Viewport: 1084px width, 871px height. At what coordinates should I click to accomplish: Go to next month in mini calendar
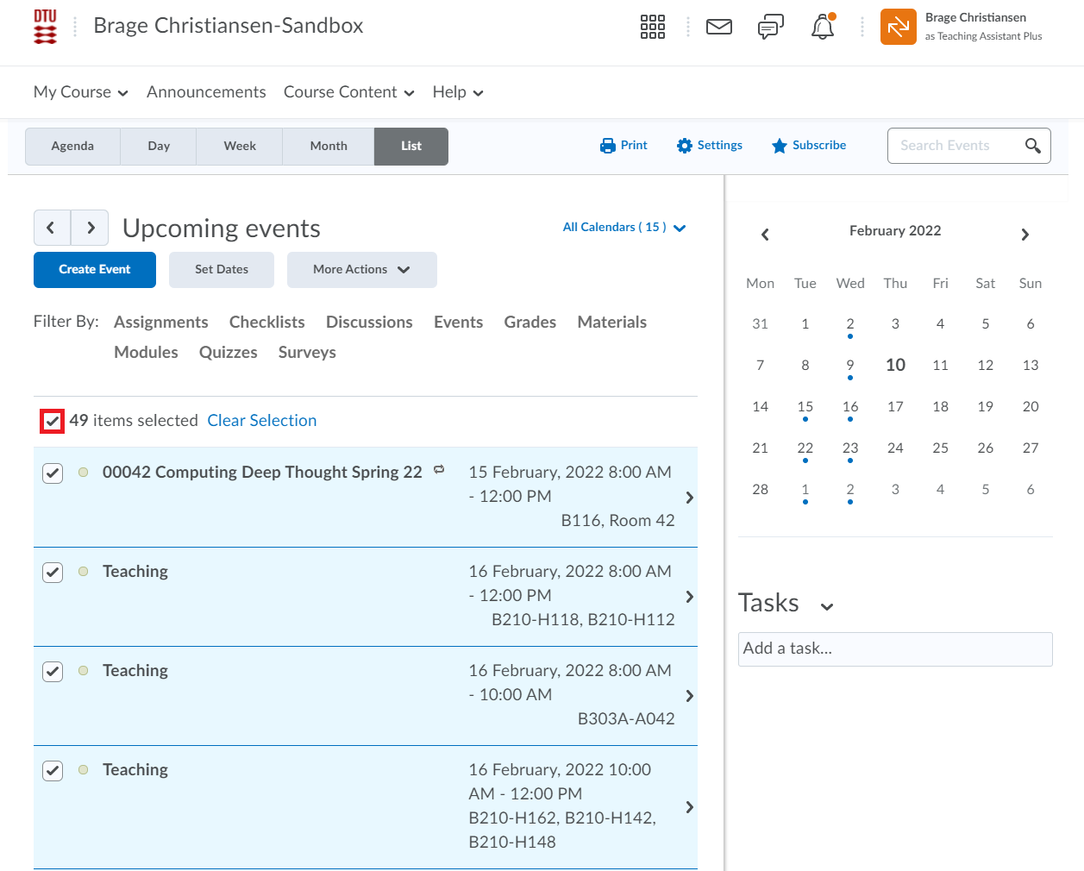[1024, 234]
